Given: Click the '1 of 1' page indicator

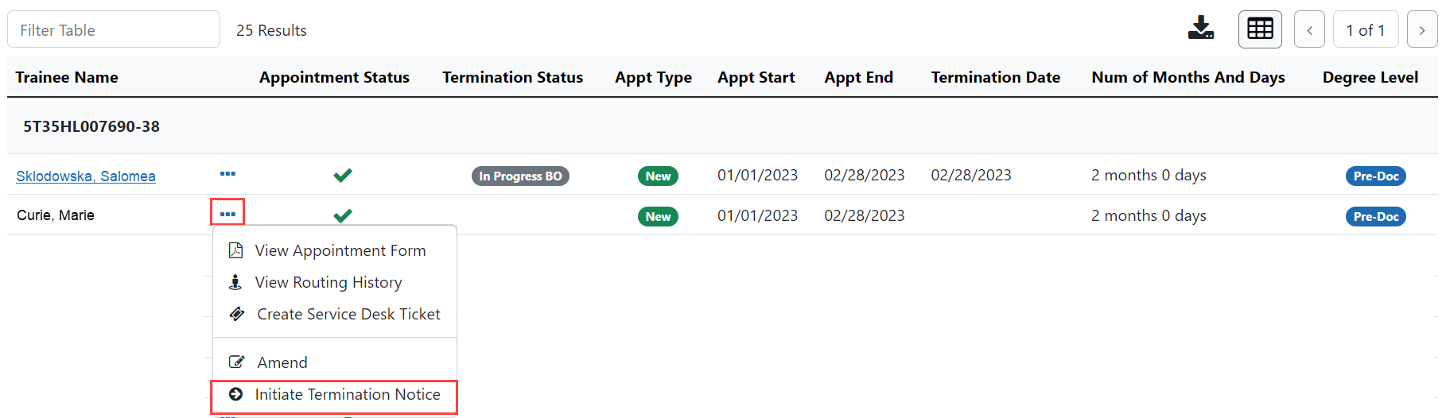Looking at the screenshot, I should pyautogui.click(x=1366, y=30).
